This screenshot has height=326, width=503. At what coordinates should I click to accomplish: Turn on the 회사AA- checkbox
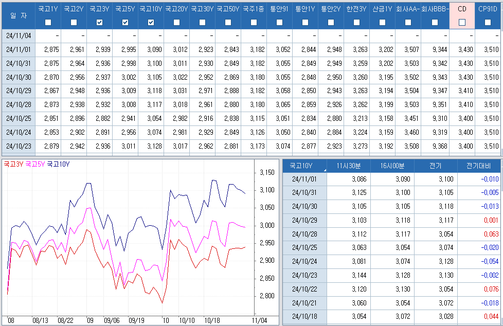coord(408,22)
